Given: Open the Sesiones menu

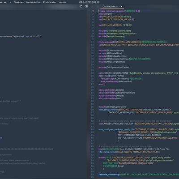Looking at the screenshot, I should point(19,2).
